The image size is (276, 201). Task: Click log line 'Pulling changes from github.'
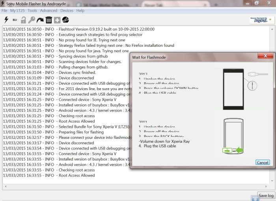[56, 67]
